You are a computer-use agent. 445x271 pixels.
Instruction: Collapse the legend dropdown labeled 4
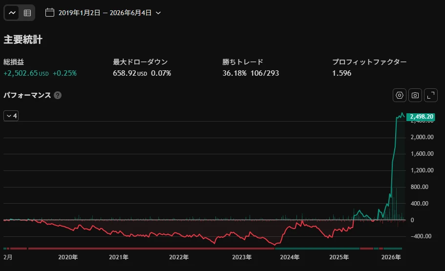[x=11, y=116]
